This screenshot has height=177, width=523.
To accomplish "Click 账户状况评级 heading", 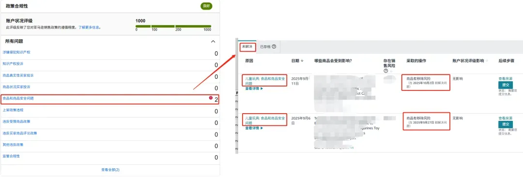I will point(19,21).
